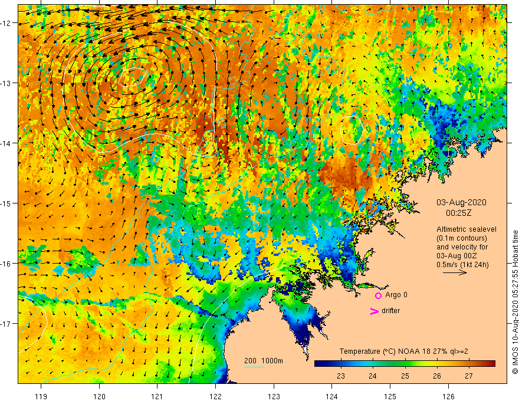Click the 27 value on temperature scale
The width and height of the screenshot is (519, 401).
coord(469,376)
